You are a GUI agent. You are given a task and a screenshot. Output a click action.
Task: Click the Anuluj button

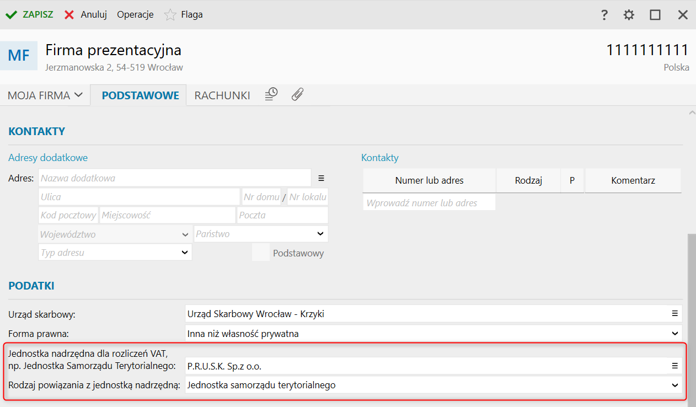(x=85, y=15)
